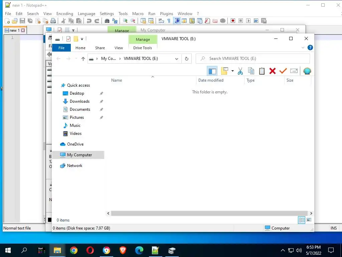Click the red X delete icon
The width and height of the screenshot is (342, 257).
273,71
